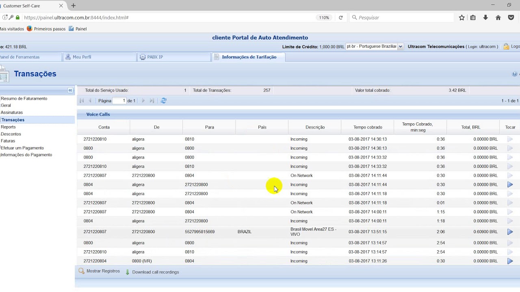
Task: Sort by Conta column header
Action: pyautogui.click(x=104, y=127)
